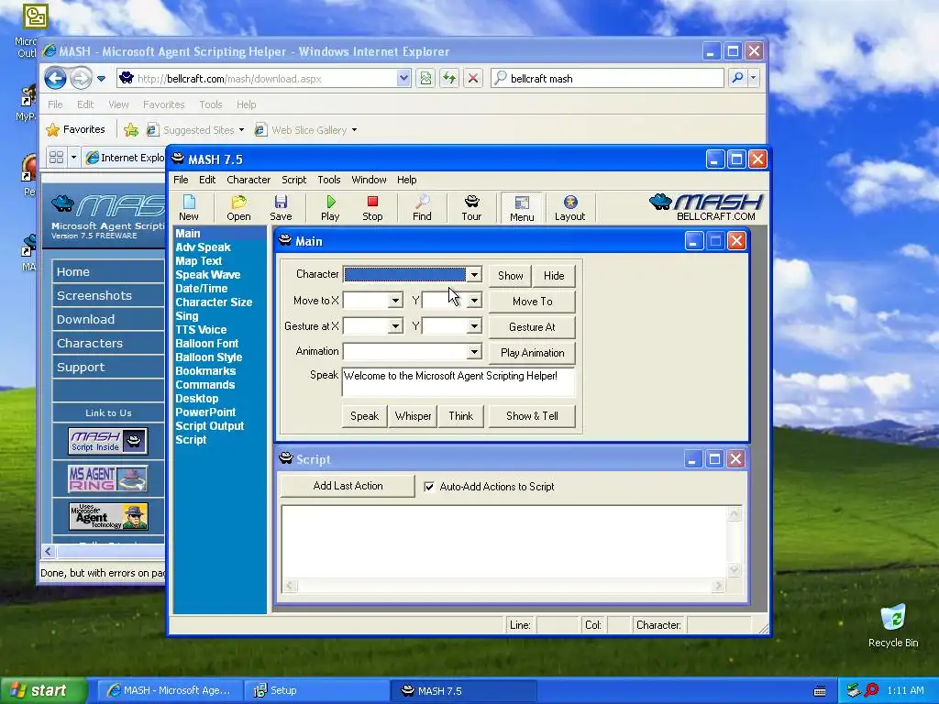Refresh the page in Internet Explorer
The height and width of the screenshot is (704, 939).
pos(449,78)
